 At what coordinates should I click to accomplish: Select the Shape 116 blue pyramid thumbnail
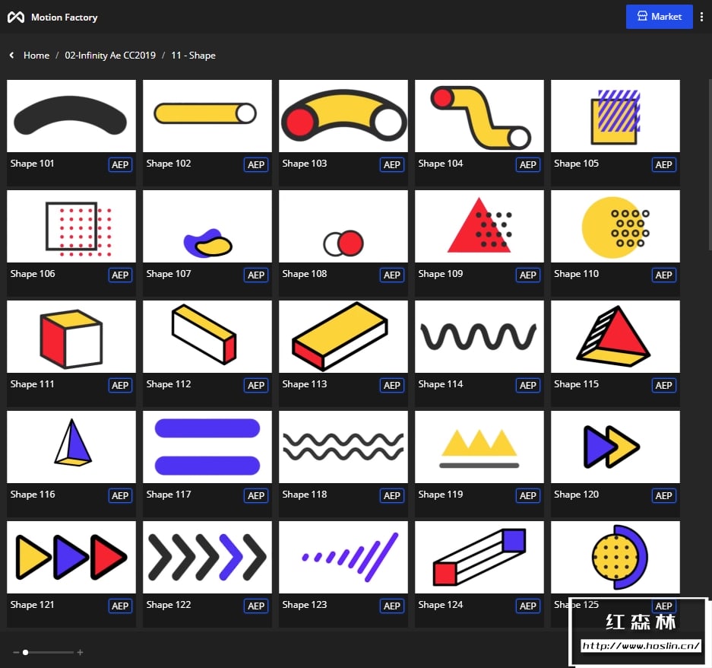71,447
